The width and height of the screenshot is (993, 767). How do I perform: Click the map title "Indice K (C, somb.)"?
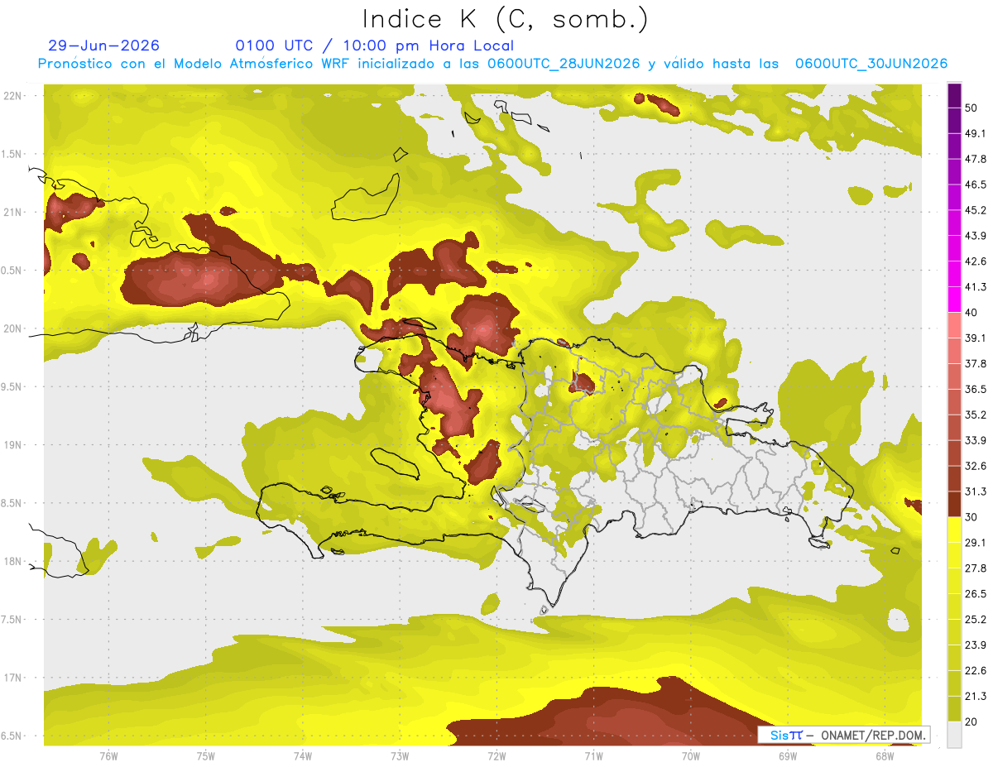506,19
